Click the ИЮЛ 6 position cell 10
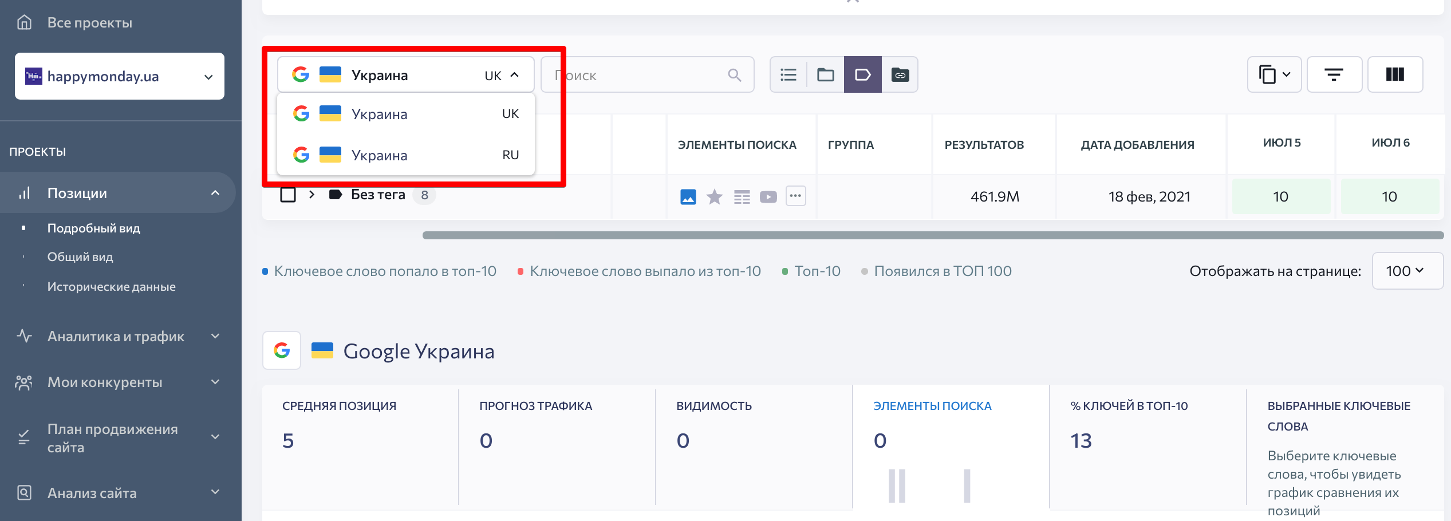1451x521 pixels. coord(1390,196)
